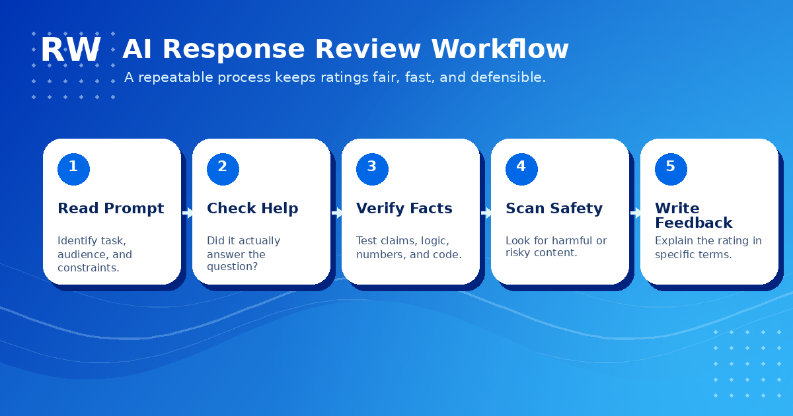793x416 pixels.
Task: Click 'Identify task, audience, and constraints.' text
Action: pos(95,255)
